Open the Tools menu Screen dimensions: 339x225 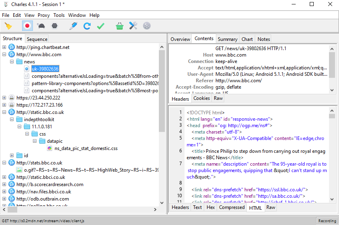(x=59, y=15)
